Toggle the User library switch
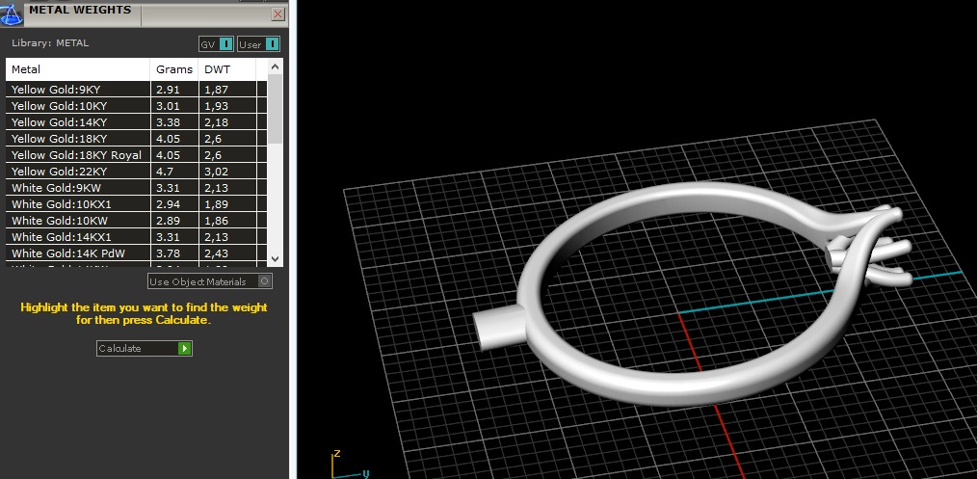The width and height of the screenshot is (977, 479). point(258,44)
